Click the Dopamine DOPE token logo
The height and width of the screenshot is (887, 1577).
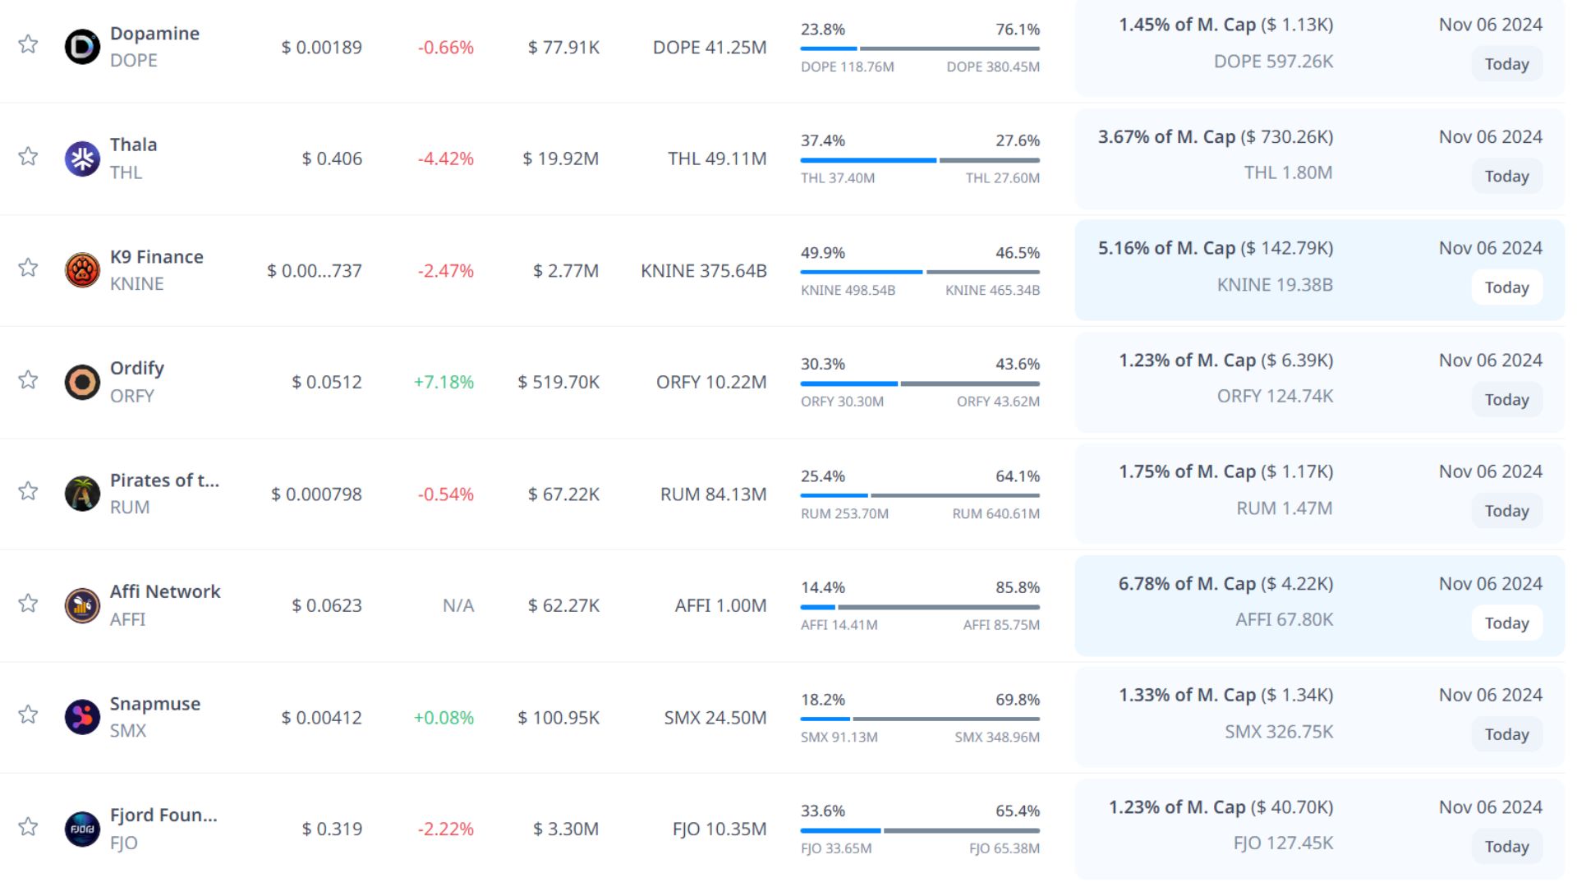[82, 47]
